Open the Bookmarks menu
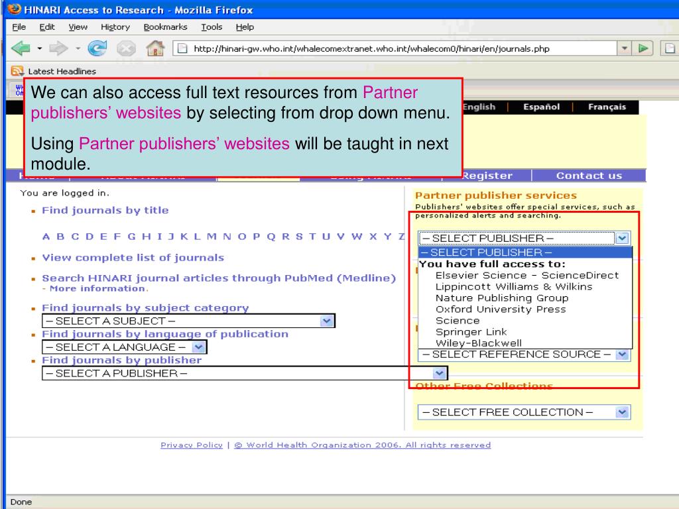The height and width of the screenshot is (509, 679). [165, 27]
